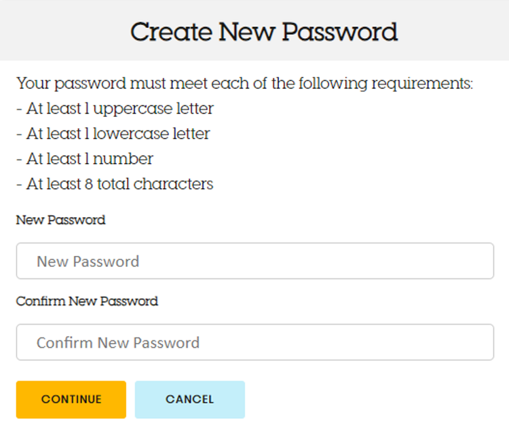Click the "Confirm New Password" placeholder text

click(118, 342)
